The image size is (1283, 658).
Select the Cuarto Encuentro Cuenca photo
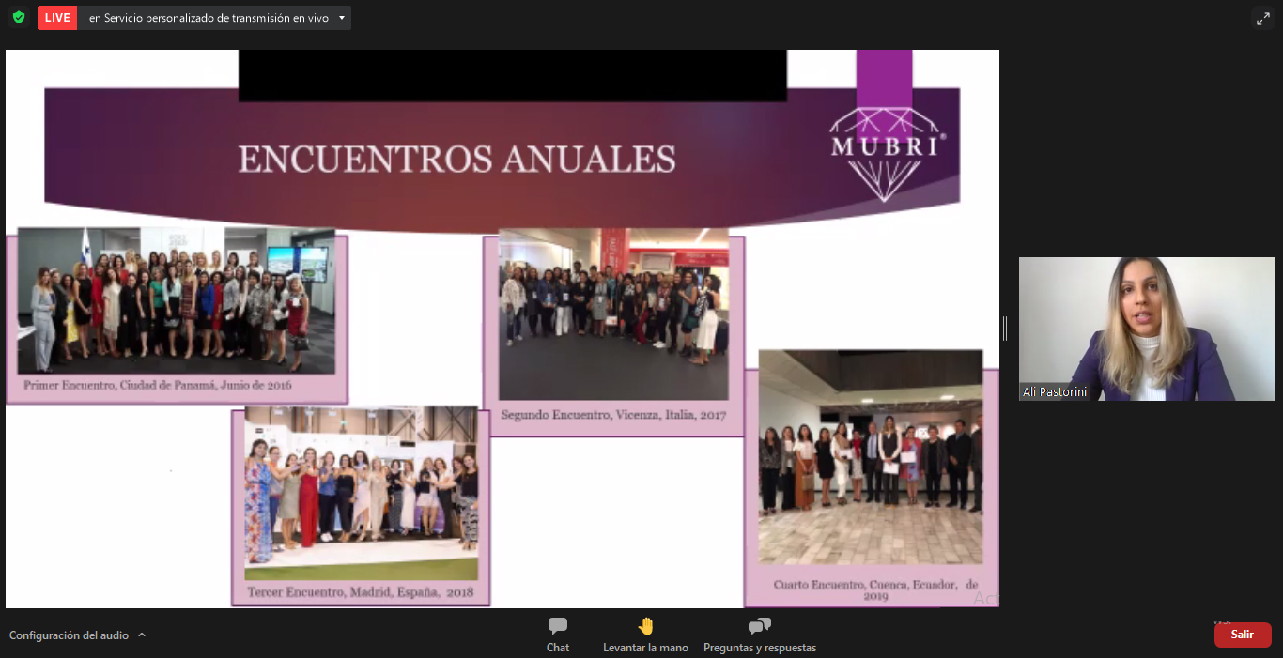click(871, 457)
